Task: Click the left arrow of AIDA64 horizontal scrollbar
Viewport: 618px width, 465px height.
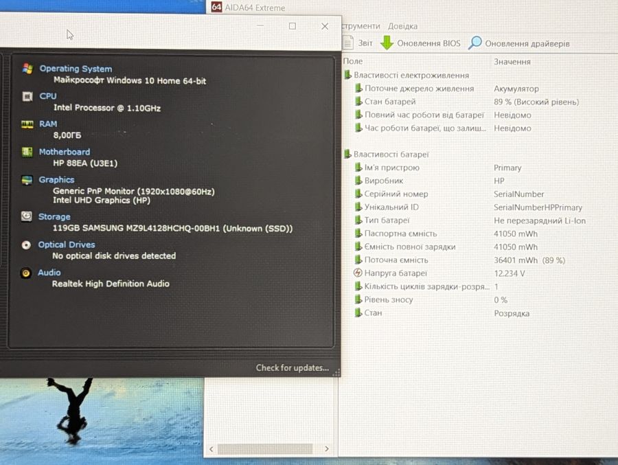Action: click(x=211, y=449)
